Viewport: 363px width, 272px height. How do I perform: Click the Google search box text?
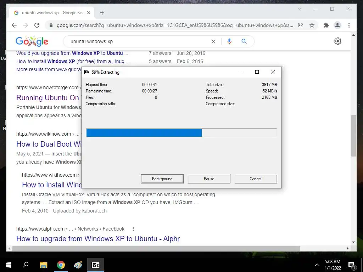click(91, 42)
